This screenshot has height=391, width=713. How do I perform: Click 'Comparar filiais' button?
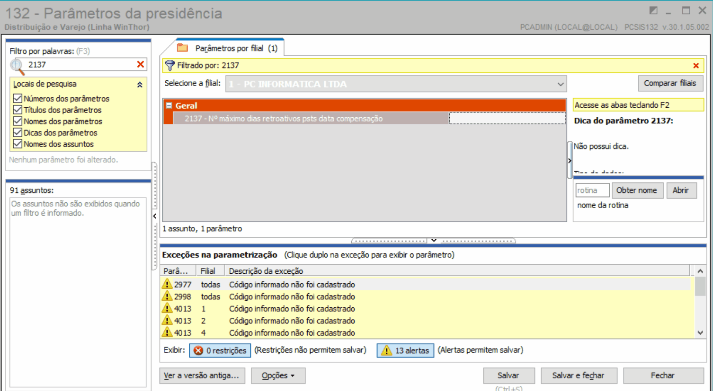click(x=670, y=83)
